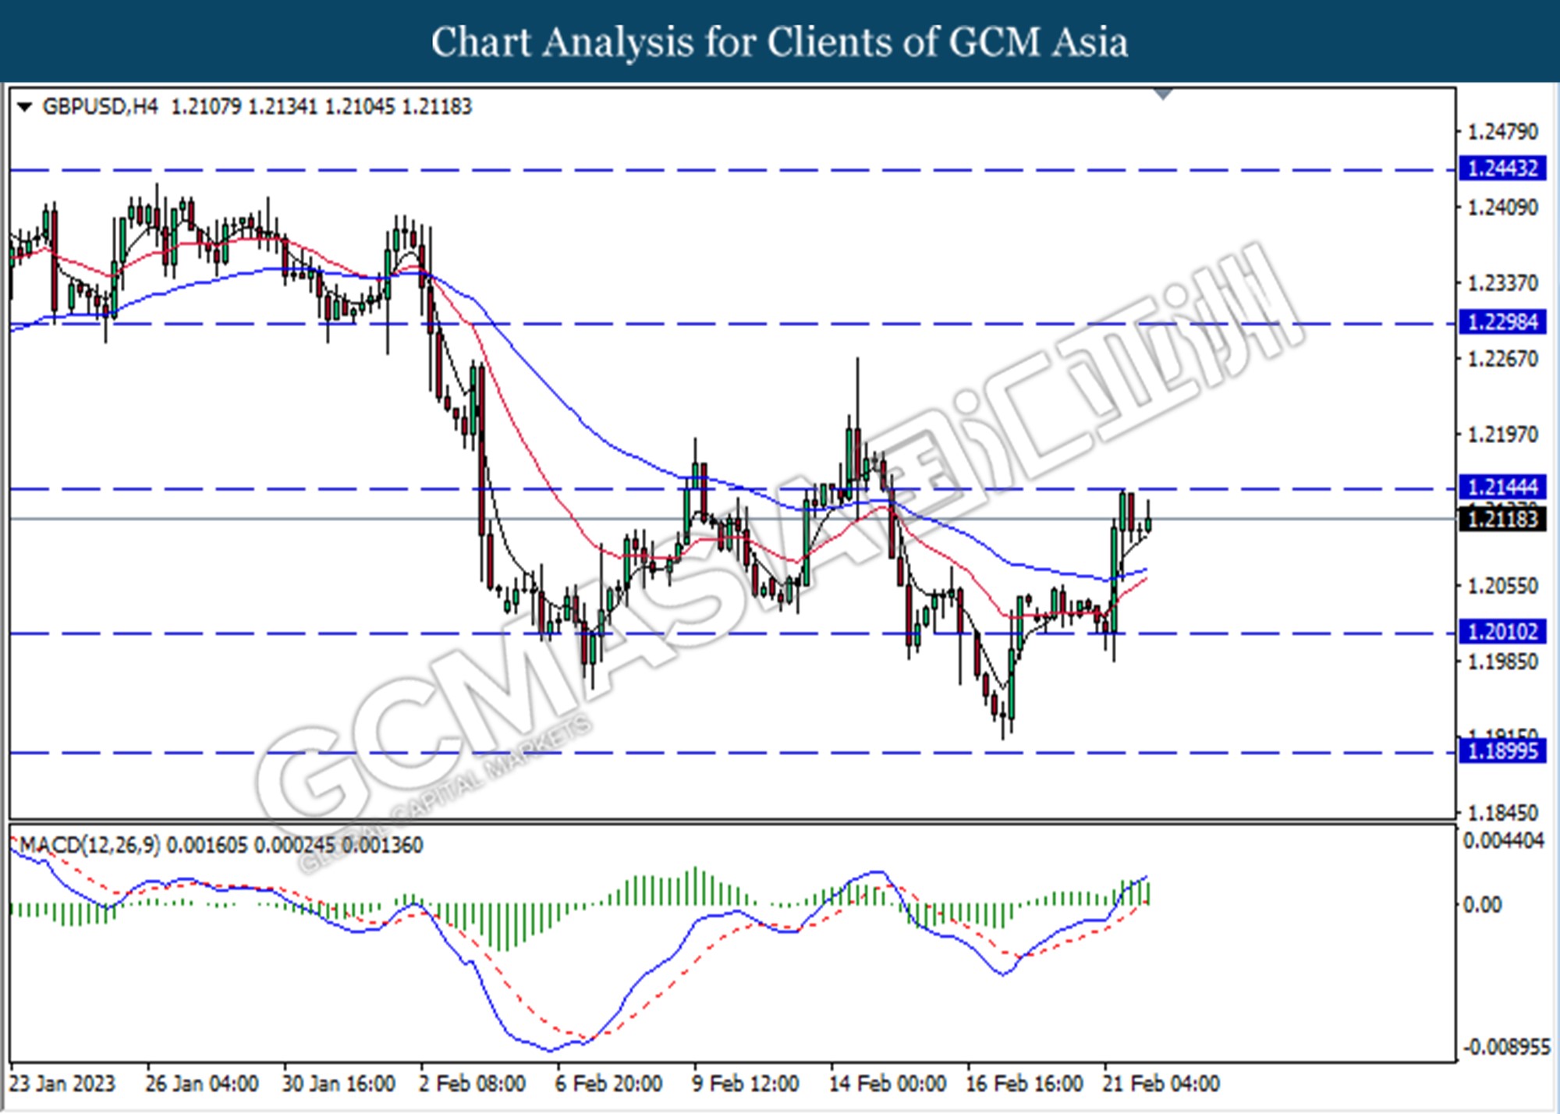The width and height of the screenshot is (1560, 1114).
Task: Click the MACD(12,26,9) indicator label
Action: 90,845
